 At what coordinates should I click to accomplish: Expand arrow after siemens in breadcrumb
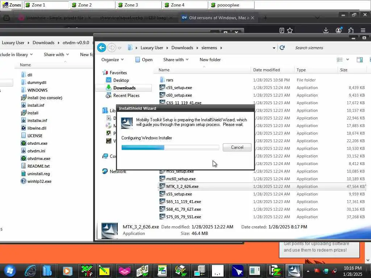pos(221,48)
